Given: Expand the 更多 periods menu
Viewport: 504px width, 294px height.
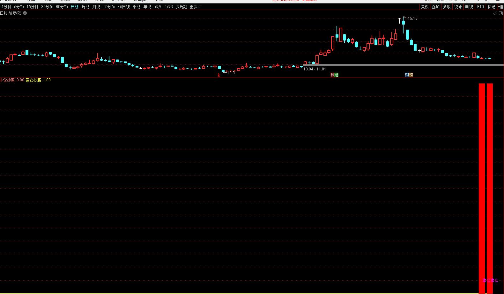Looking at the screenshot, I should click(x=195, y=7).
